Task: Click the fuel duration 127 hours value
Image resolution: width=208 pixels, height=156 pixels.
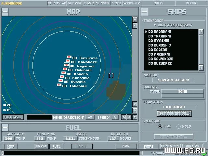Action: [x=113, y=139]
